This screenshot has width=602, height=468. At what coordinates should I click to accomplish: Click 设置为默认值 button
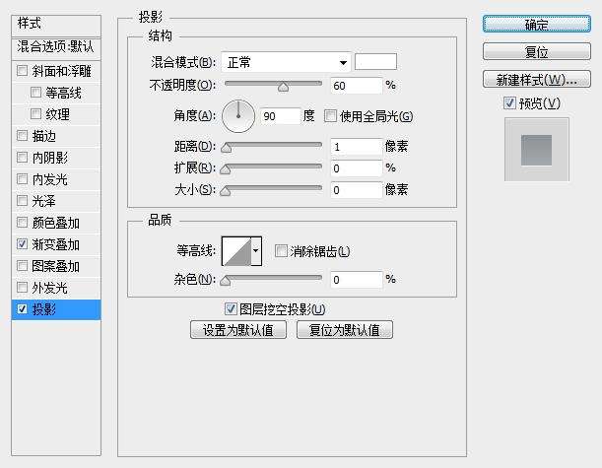tap(238, 330)
